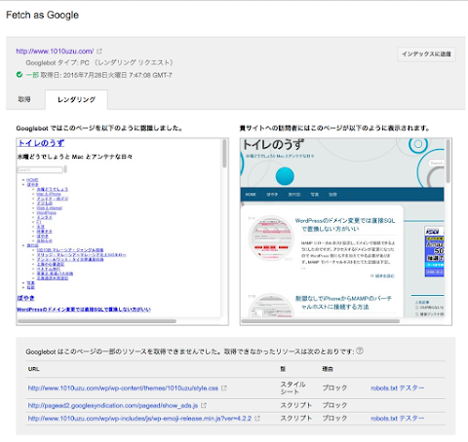Click the Googlebot preview vertical scrollbar
Viewport: 468px width, 442px height.
(224, 154)
